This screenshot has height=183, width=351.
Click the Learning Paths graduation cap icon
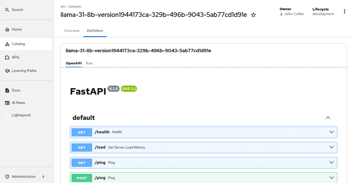coord(7,71)
